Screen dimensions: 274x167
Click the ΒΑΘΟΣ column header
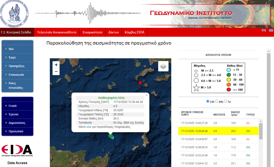235,113
